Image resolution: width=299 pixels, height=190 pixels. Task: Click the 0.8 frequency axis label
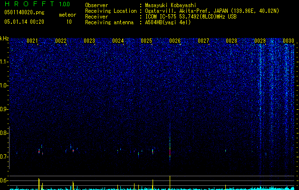tap(4, 133)
